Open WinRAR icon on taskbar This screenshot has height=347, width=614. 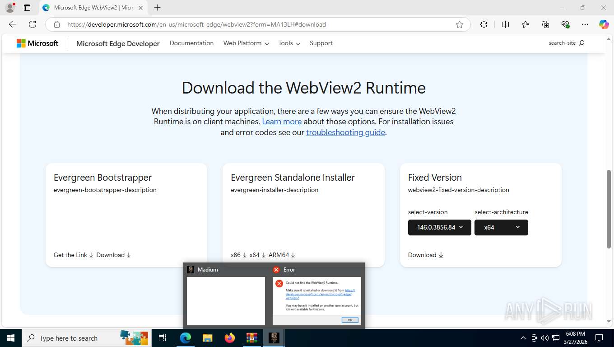point(251,338)
